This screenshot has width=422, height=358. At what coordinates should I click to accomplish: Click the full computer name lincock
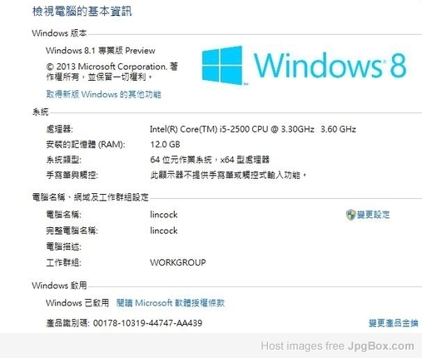pos(164,231)
